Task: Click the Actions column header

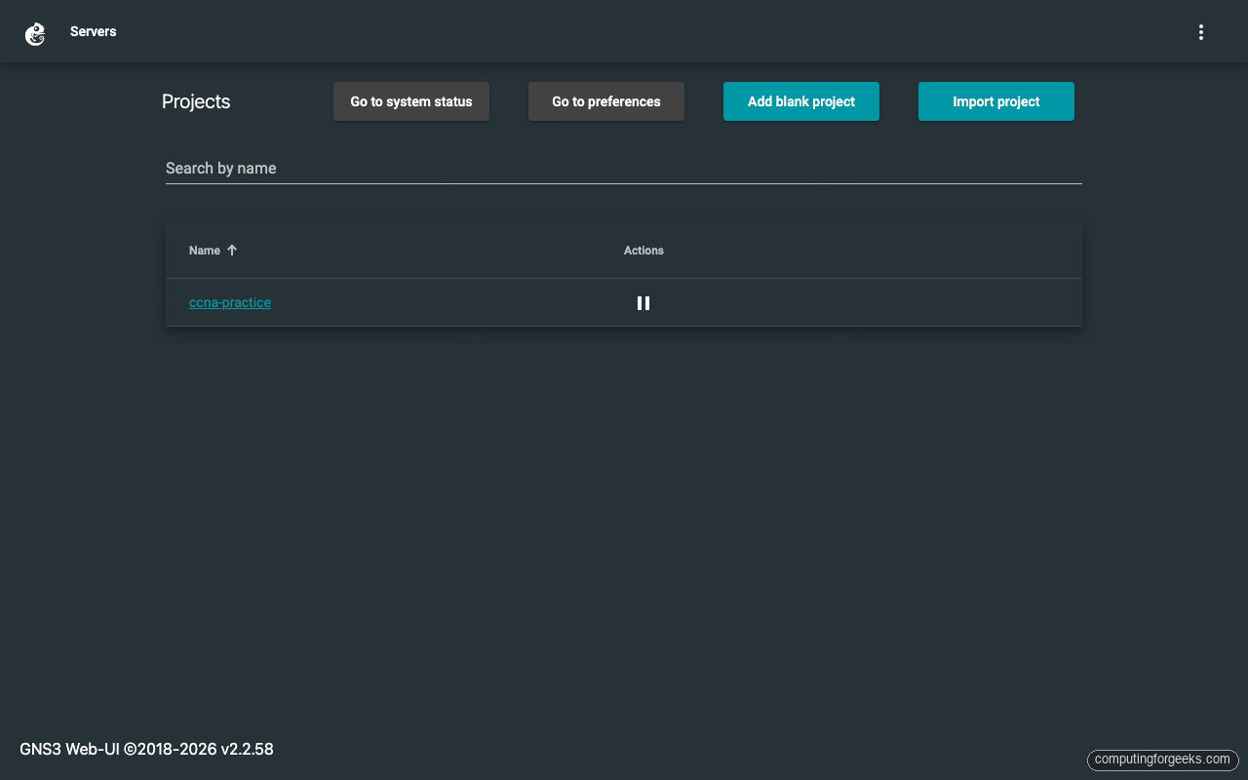Action: [643, 251]
